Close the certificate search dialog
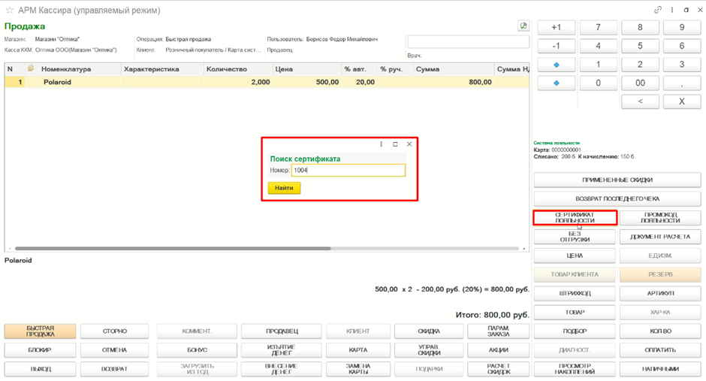 click(x=409, y=144)
